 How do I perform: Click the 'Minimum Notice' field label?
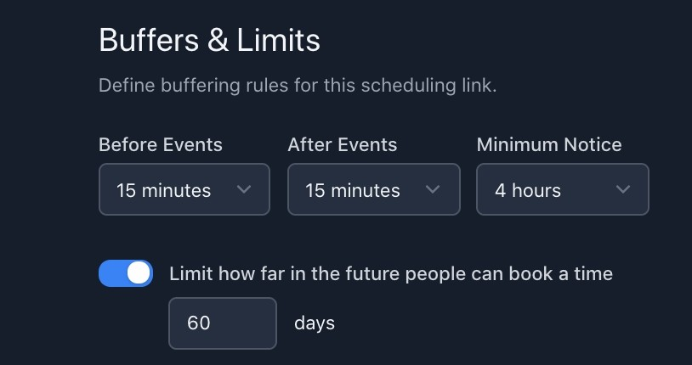pyautogui.click(x=549, y=145)
